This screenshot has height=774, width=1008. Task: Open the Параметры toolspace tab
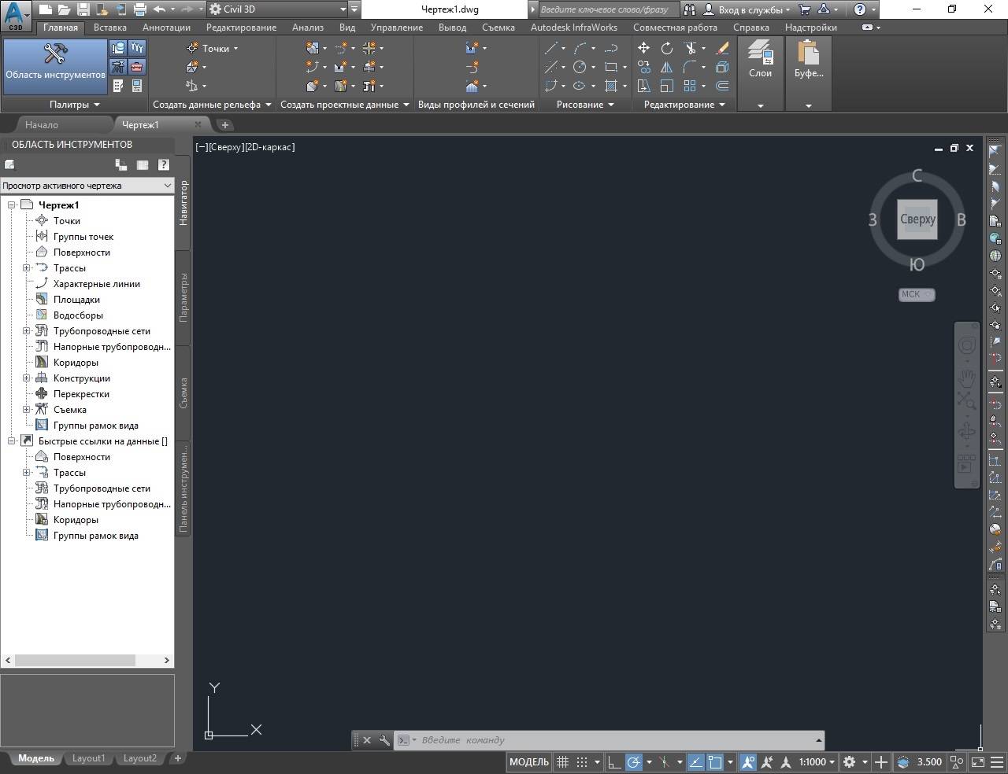(183, 297)
